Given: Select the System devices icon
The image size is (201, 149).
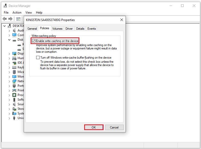Looking at the screenshot, I should pos(14,113).
